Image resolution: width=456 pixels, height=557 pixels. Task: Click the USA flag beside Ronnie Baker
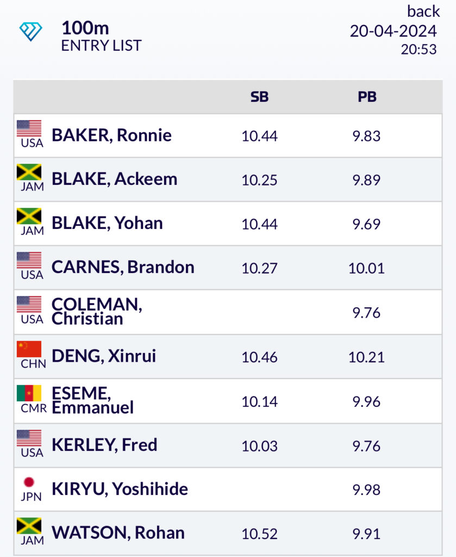click(29, 128)
